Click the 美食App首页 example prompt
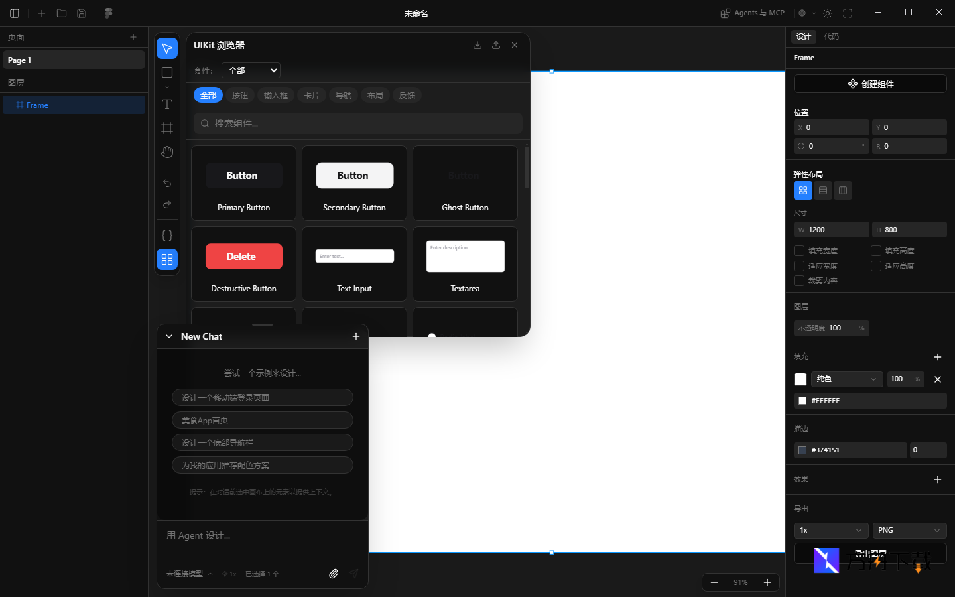Viewport: 955px width, 597px height. [x=262, y=420]
